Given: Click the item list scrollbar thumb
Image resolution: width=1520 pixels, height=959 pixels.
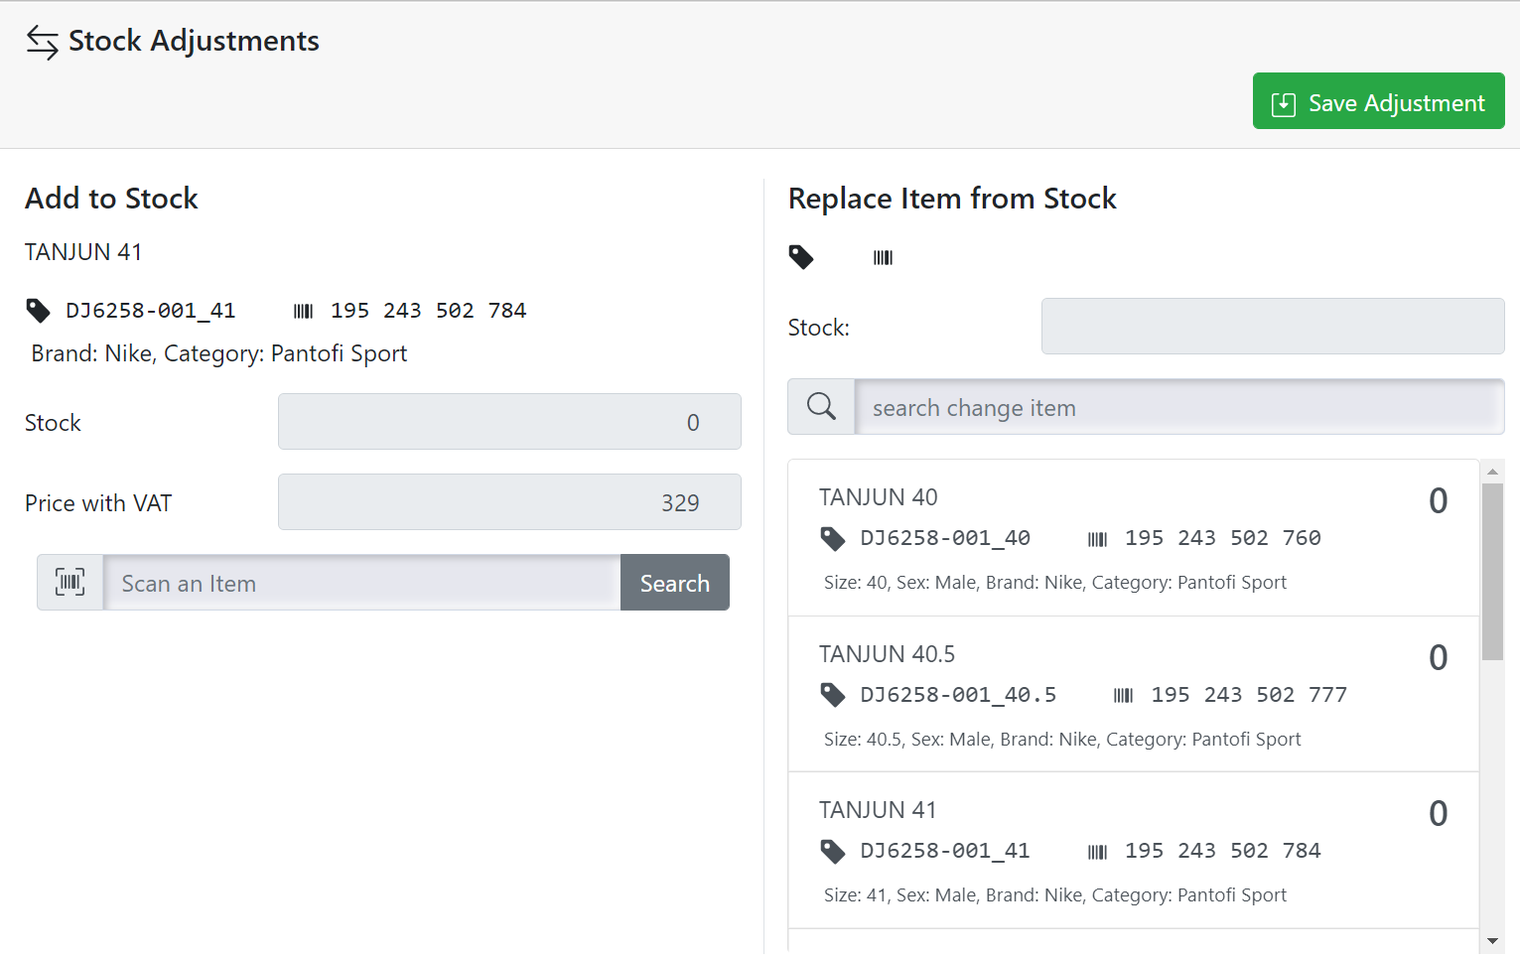Looking at the screenshot, I should click(1492, 572).
